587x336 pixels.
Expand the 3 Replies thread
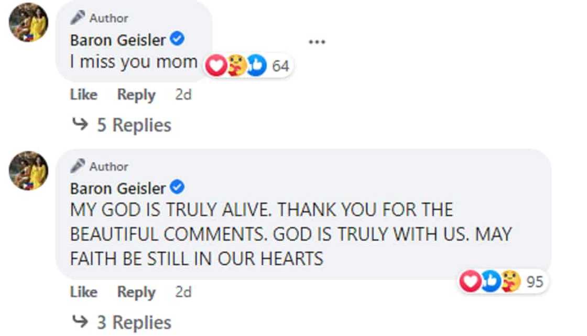tap(134, 322)
